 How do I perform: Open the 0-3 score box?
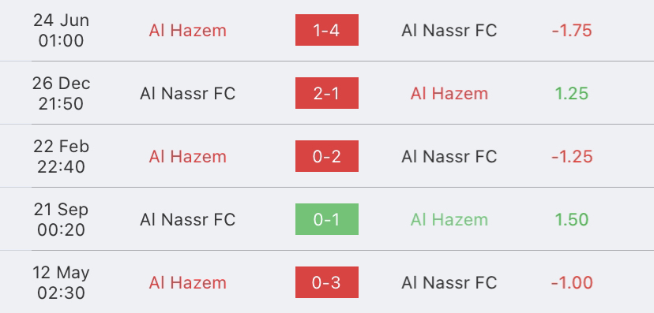click(x=326, y=282)
